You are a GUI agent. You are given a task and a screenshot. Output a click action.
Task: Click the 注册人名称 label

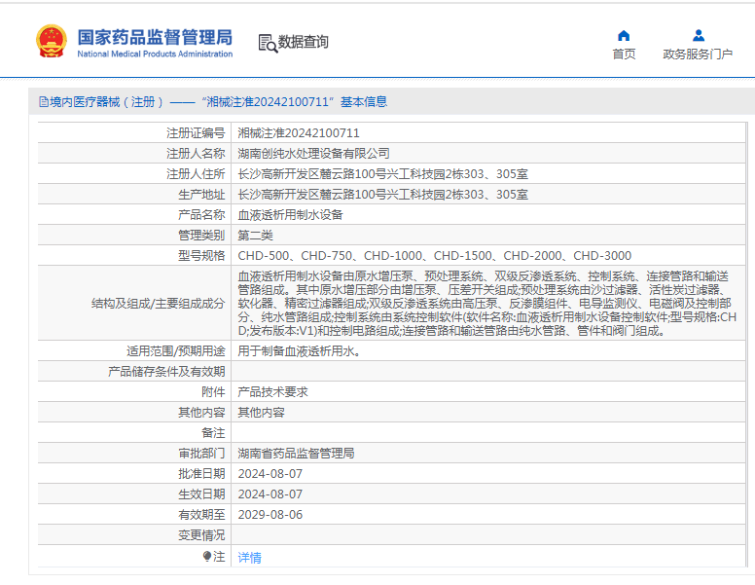click(x=196, y=153)
